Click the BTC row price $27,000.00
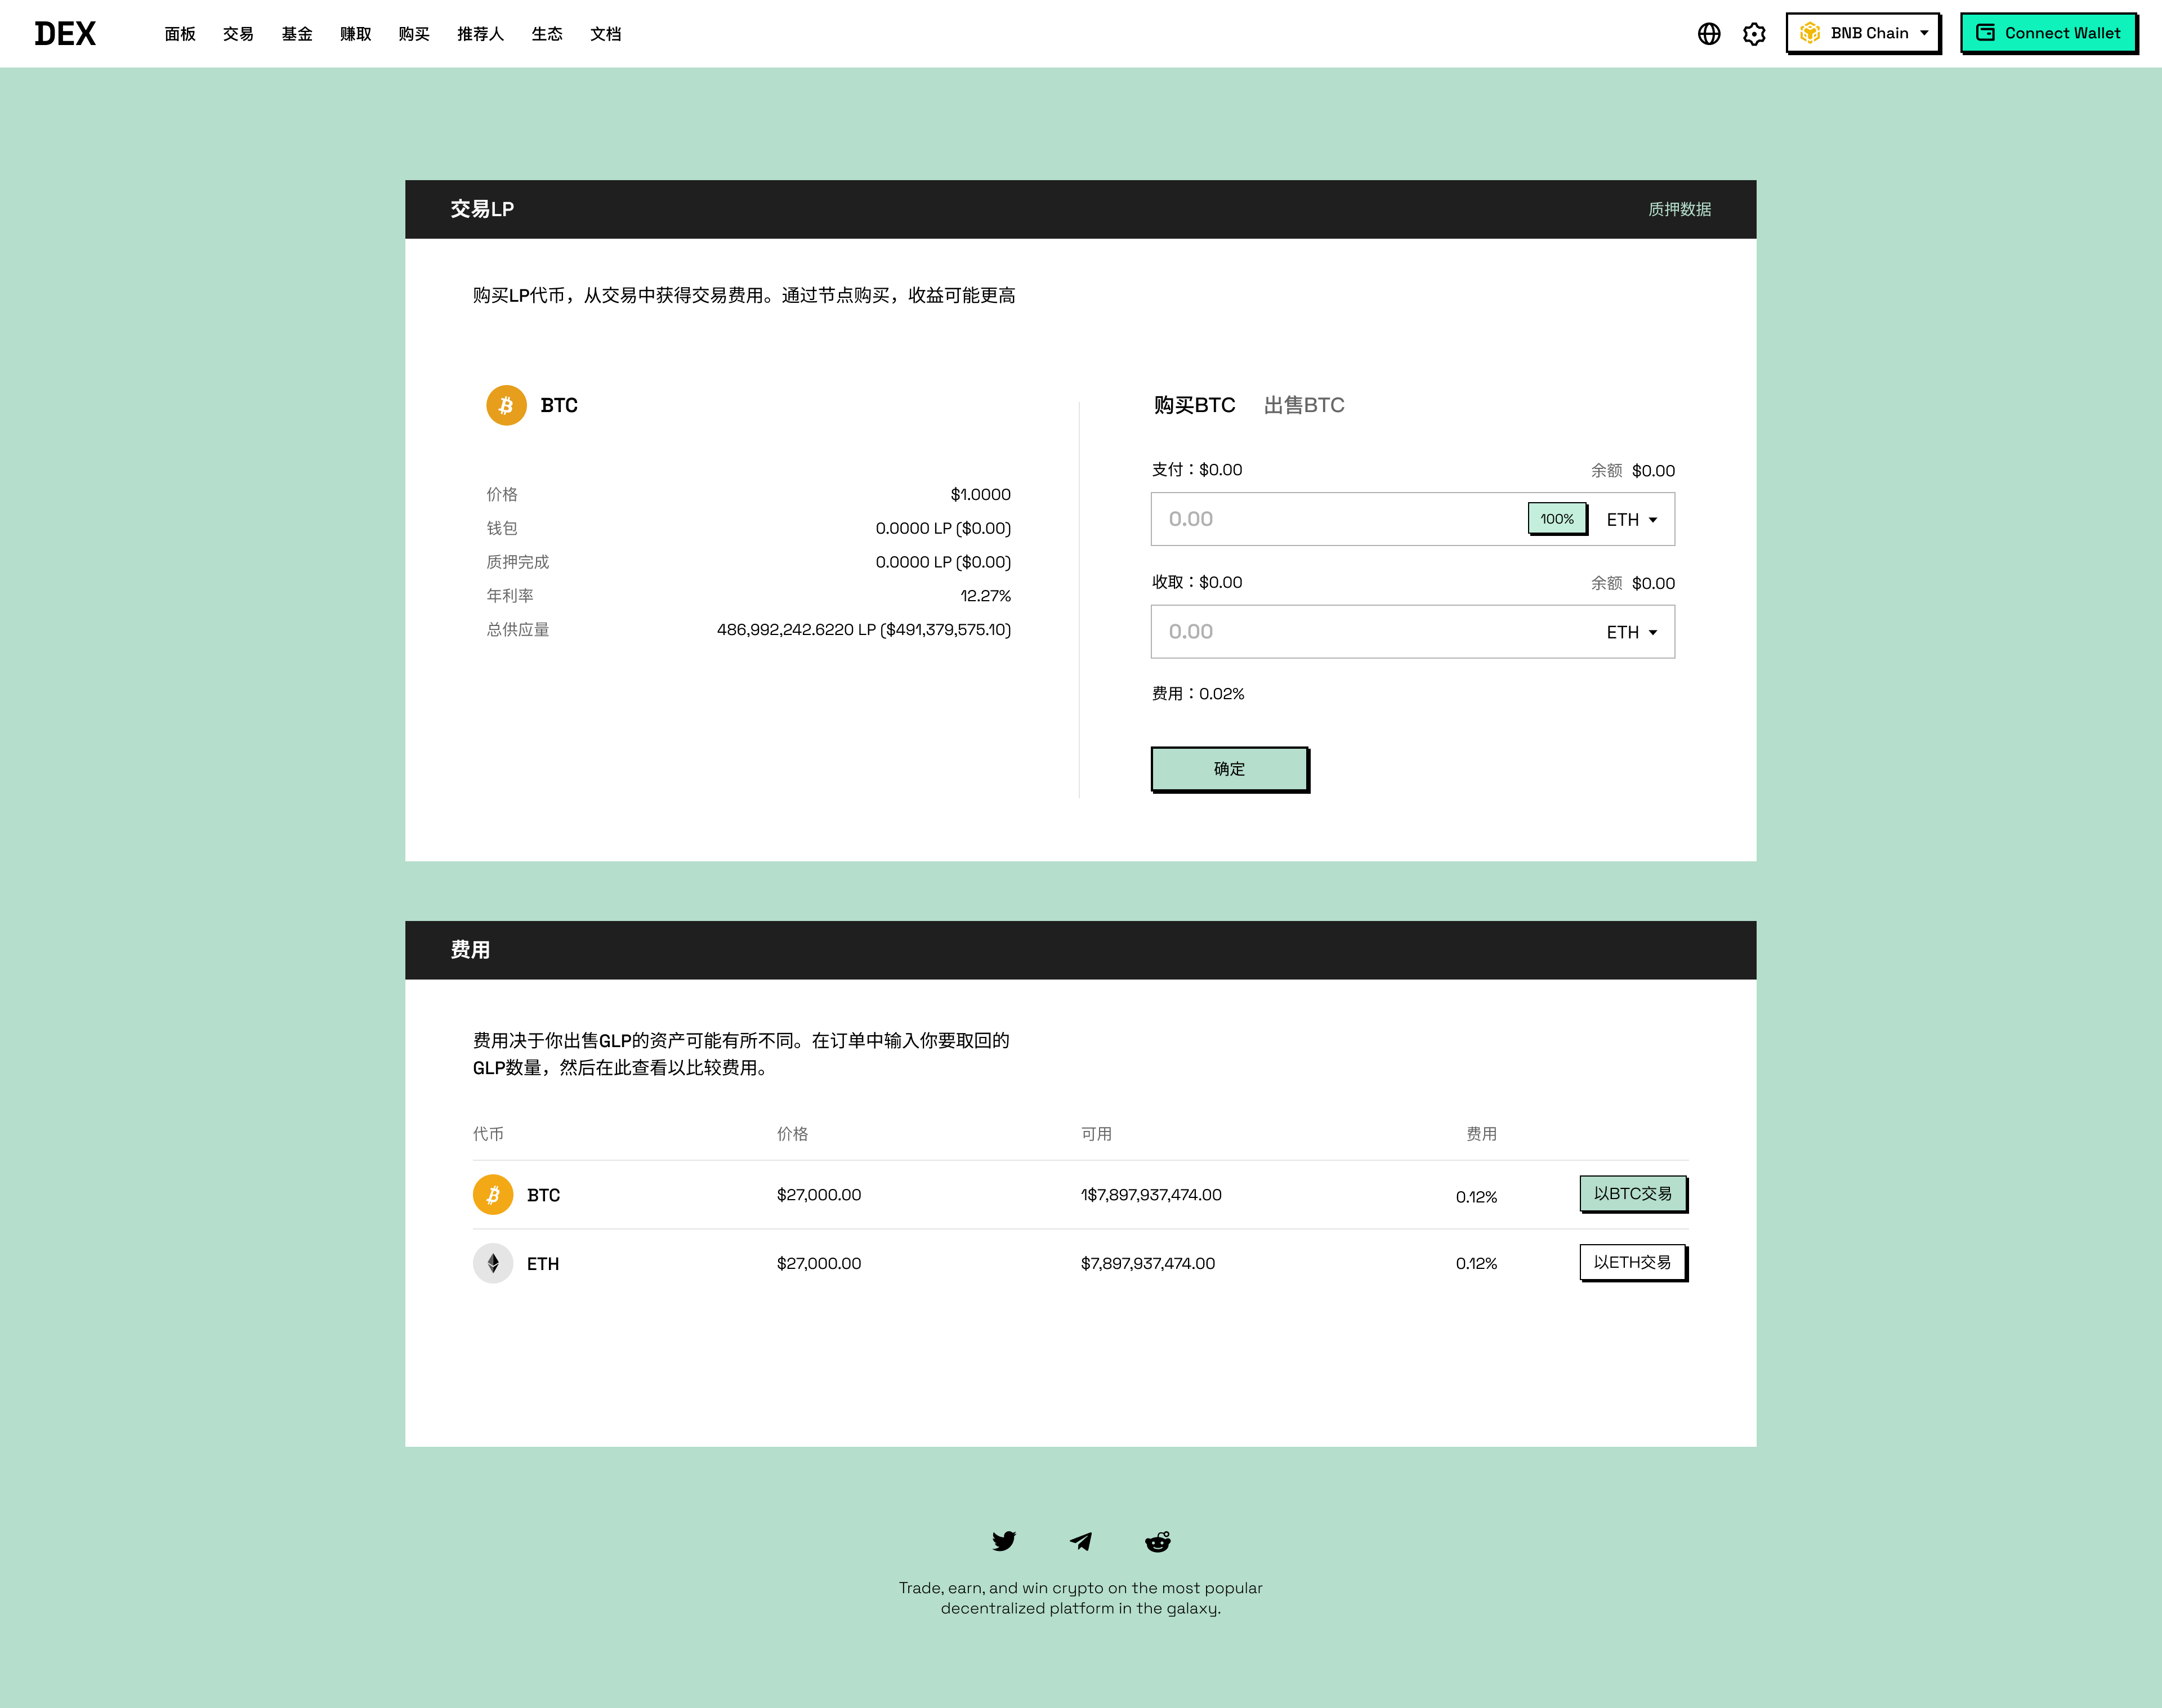Image resolution: width=2162 pixels, height=1708 pixels. (819, 1195)
